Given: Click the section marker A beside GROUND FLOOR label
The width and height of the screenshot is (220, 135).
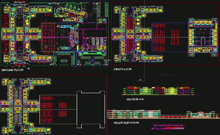Looking at the screenshot, I should click(29, 69).
